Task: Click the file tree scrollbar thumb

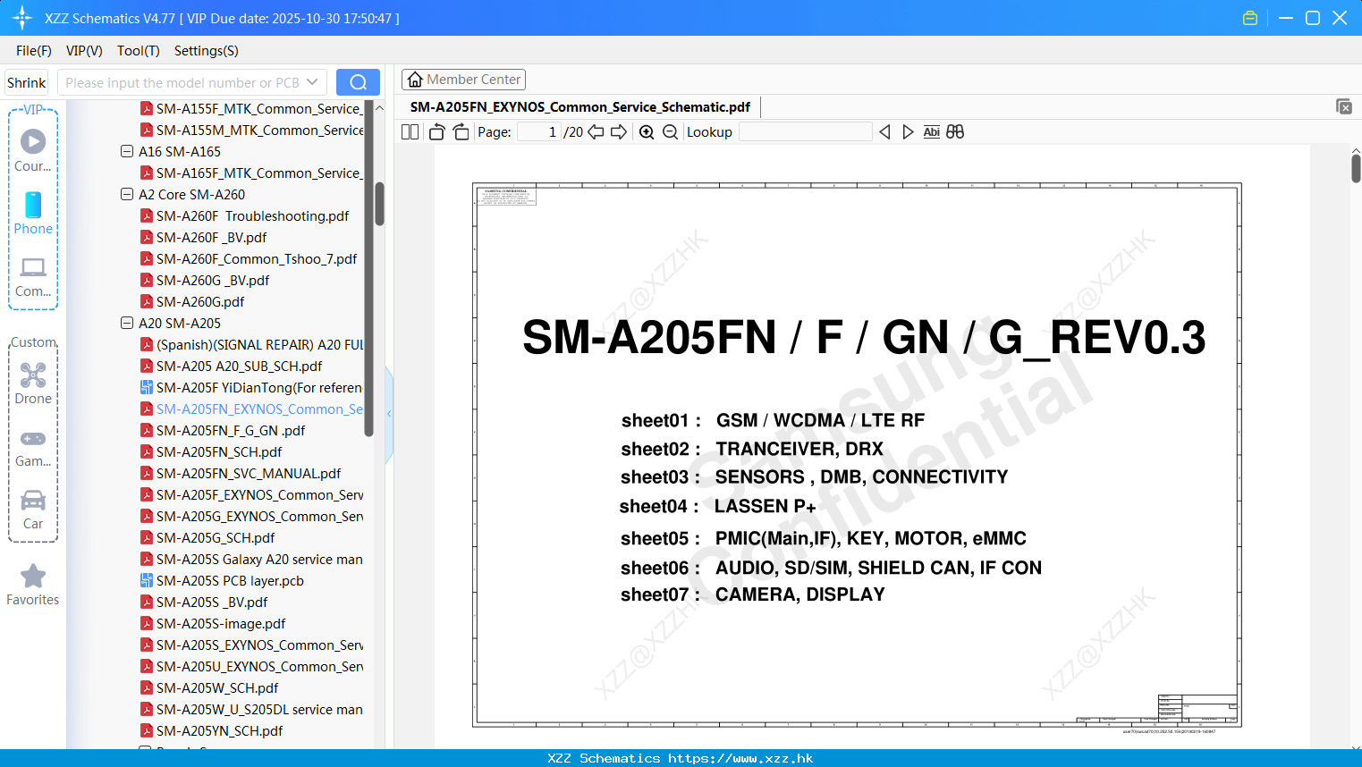Action: coord(379,204)
